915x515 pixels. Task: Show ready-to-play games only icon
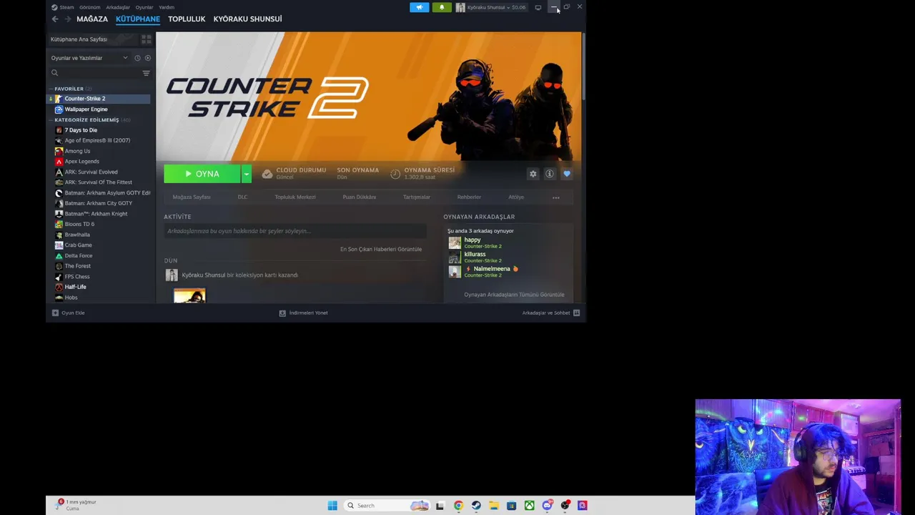tap(147, 58)
